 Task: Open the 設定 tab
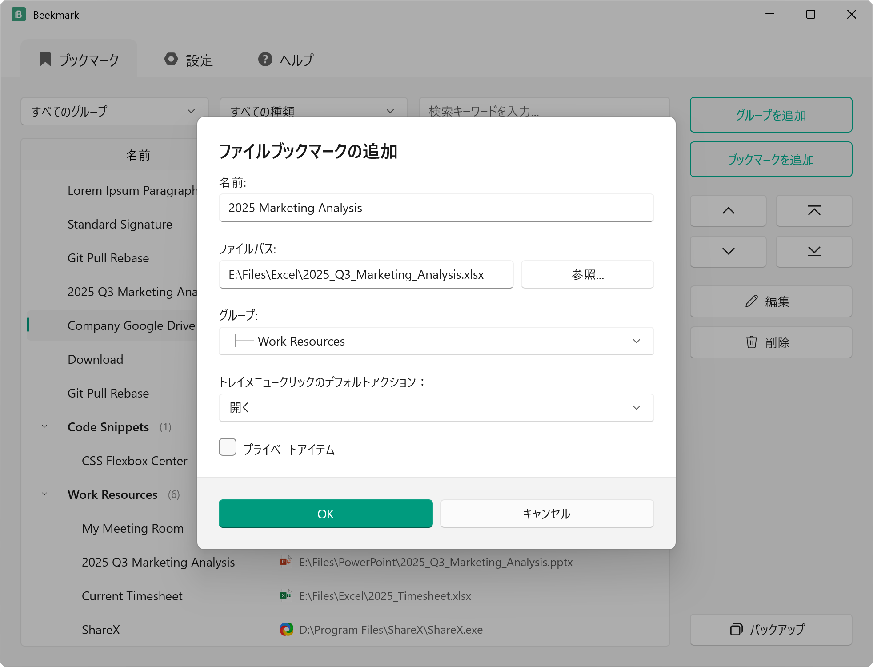point(188,60)
